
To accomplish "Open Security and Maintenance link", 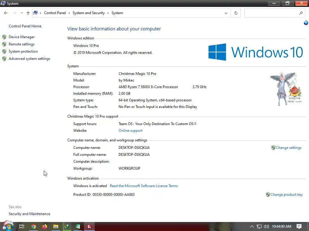I will click(x=29, y=214).
